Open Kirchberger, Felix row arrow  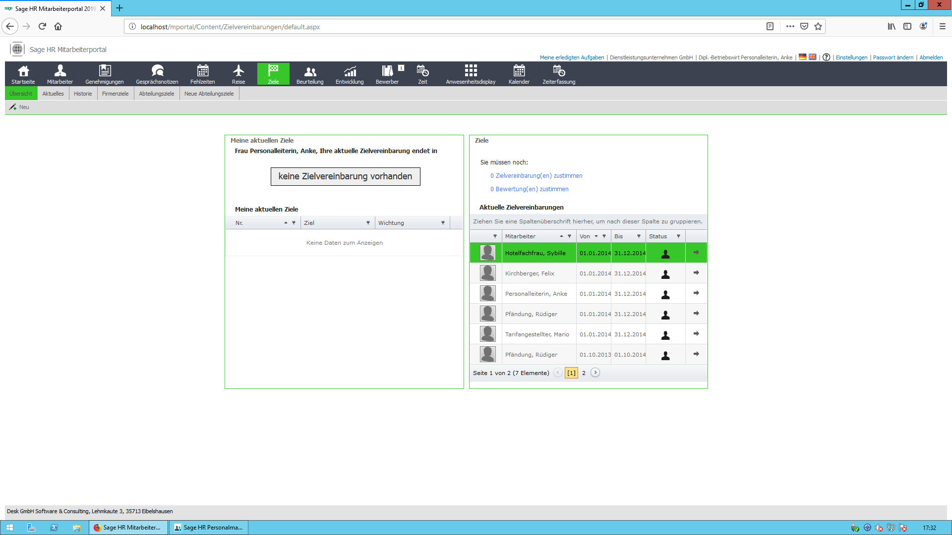tap(696, 273)
